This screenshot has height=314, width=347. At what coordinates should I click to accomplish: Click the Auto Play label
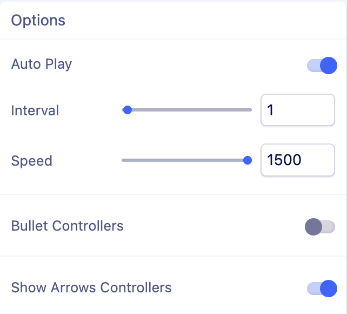coord(42,64)
